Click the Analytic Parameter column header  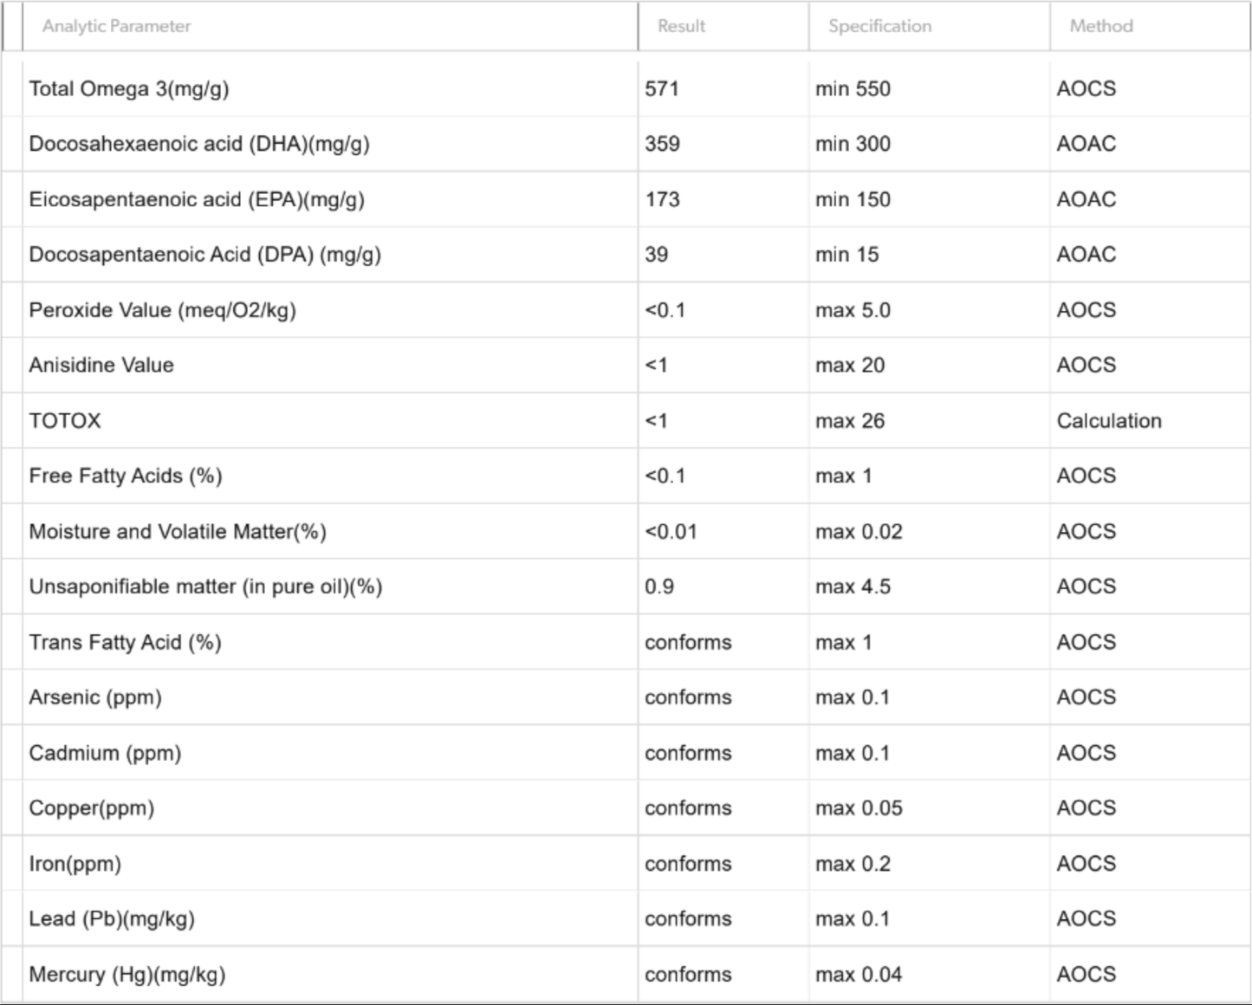pos(117,26)
